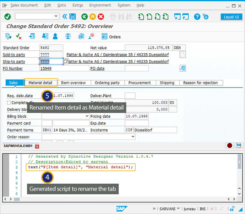The width and height of the screenshot is (245, 214).
Task: Click the green check red X status icon
Action: click(x=19, y=36)
